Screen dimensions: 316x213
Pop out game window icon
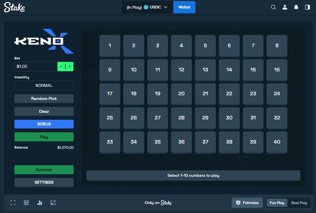53,202
